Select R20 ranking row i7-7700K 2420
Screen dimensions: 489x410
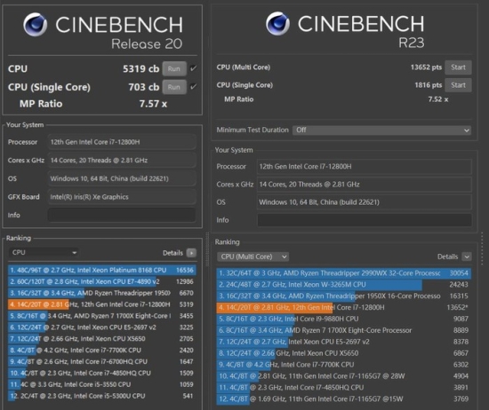pyautogui.click(x=102, y=351)
